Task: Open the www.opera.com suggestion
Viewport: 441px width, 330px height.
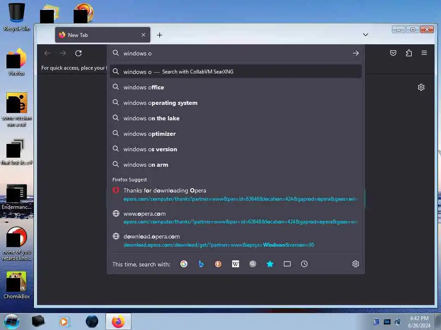Action: (236, 217)
